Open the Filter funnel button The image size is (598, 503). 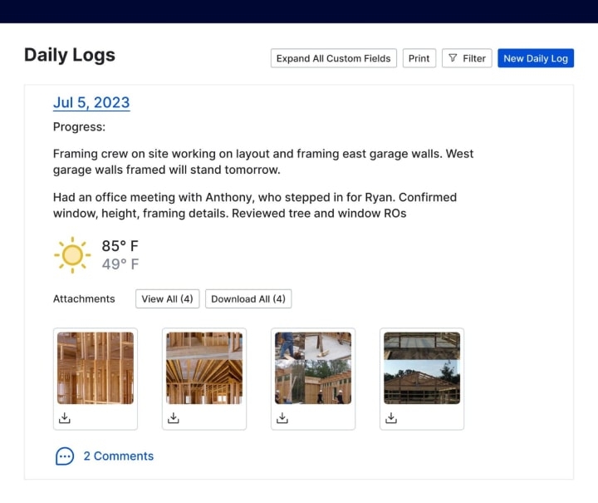(x=467, y=58)
